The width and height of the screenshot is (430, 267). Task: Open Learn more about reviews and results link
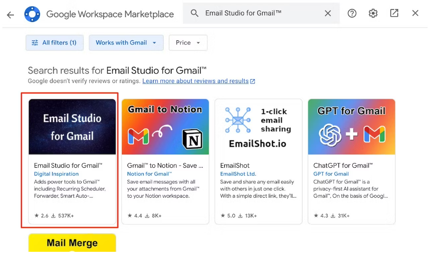click(199, 81)
